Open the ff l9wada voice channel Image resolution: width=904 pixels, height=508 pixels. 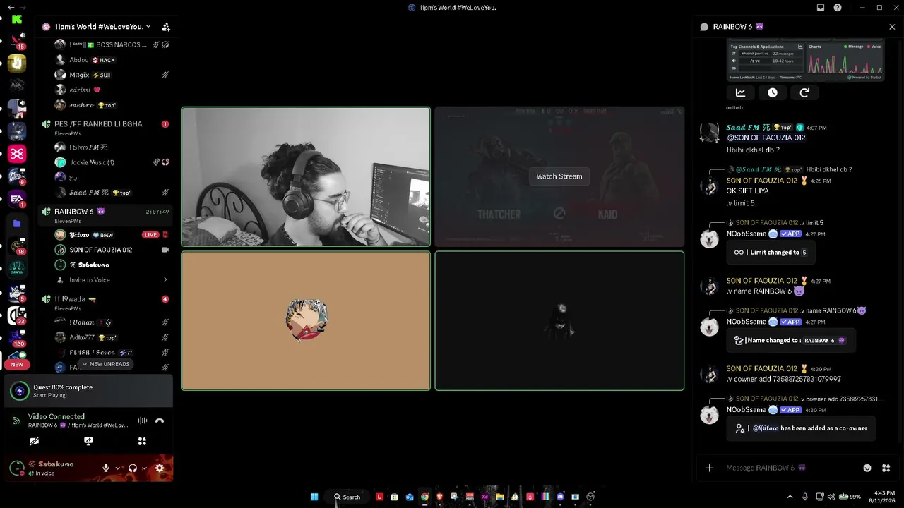tap(105, 303)
